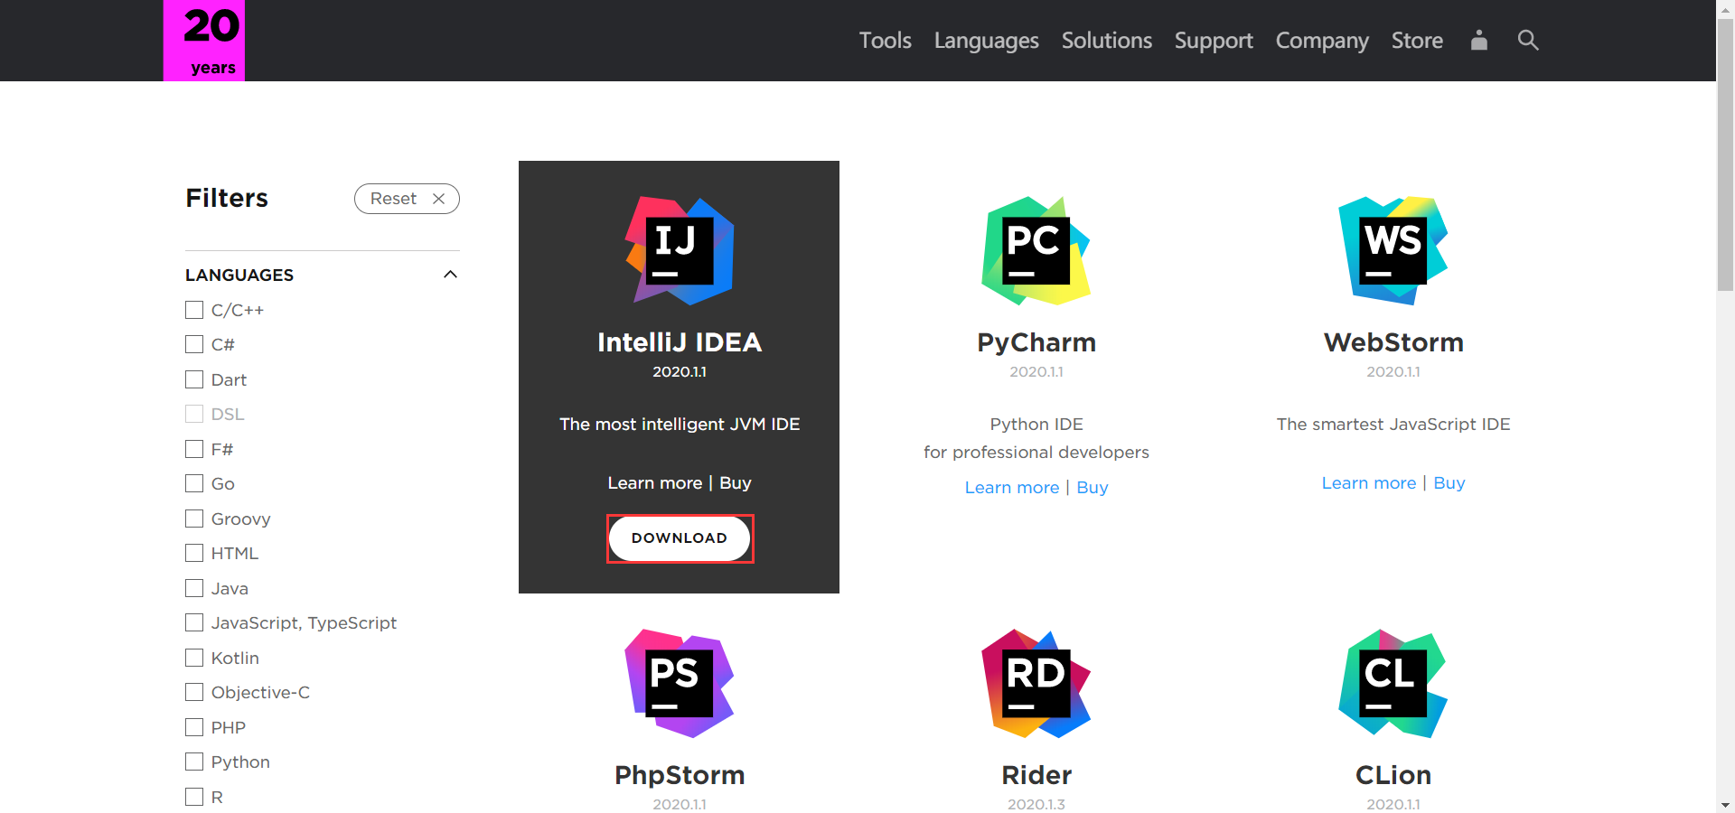The image size is (1735, 813).
Task: Click the PyCharm title text
Action: [x=1036, y=343]
